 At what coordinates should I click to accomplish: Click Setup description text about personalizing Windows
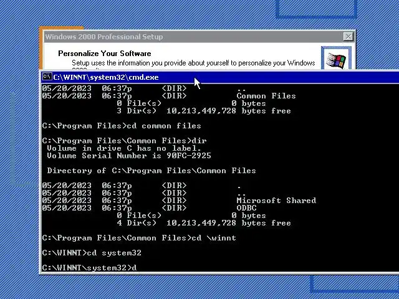coord(193,63)
